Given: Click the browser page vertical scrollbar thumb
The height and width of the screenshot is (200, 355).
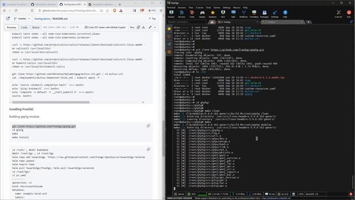Looking at the screenshot, I should tap(164, 138).
